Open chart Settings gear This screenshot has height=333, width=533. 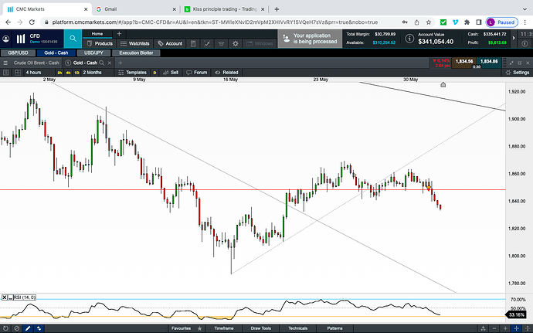point(517,72)
